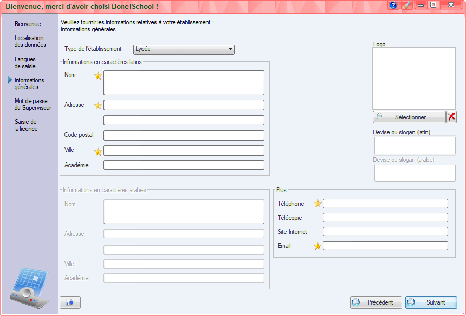The width and height of the screenshot is (466, 316).
Task: Click the Précédent button
Action: tap(376, 302)
